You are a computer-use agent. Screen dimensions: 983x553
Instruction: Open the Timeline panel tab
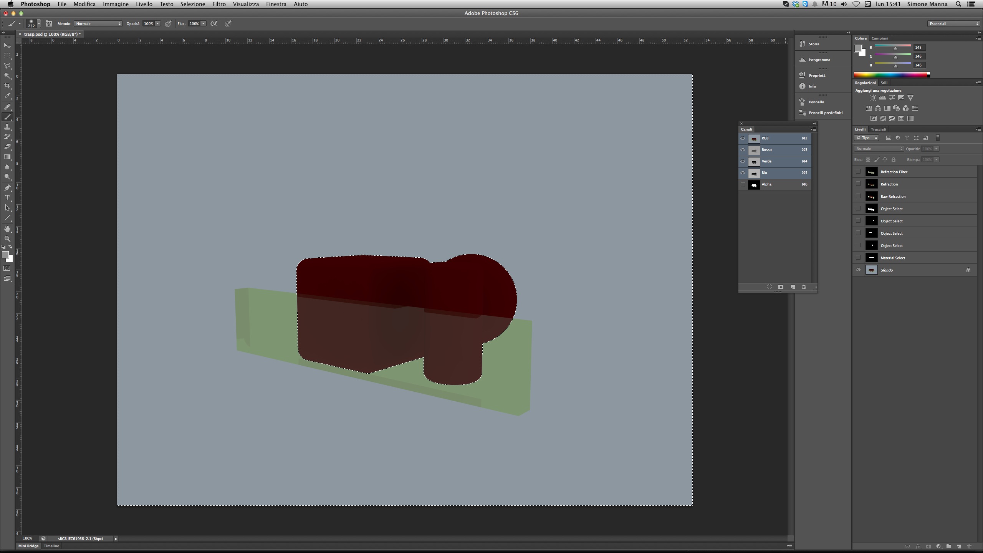pos(51,546)
